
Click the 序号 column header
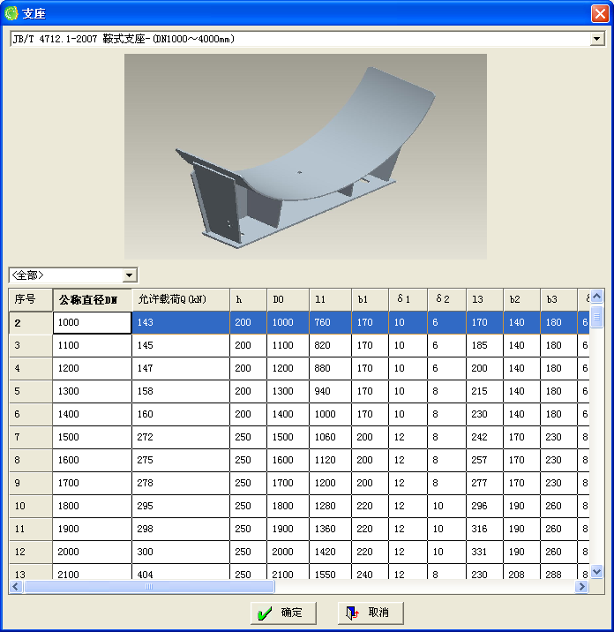tap(30, 299)
